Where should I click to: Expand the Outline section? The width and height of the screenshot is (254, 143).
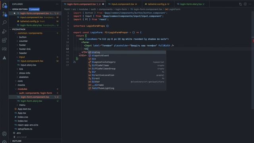(17, 141)
